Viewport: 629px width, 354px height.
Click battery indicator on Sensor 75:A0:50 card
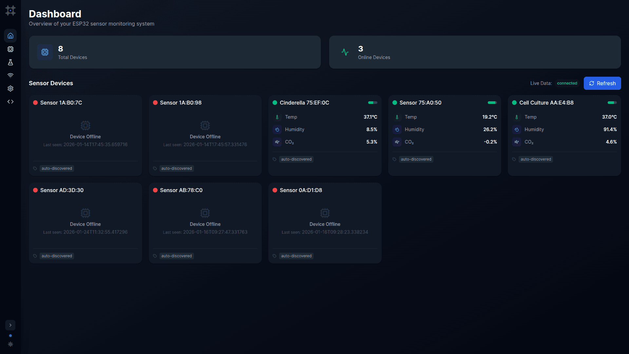click(492, 103)
